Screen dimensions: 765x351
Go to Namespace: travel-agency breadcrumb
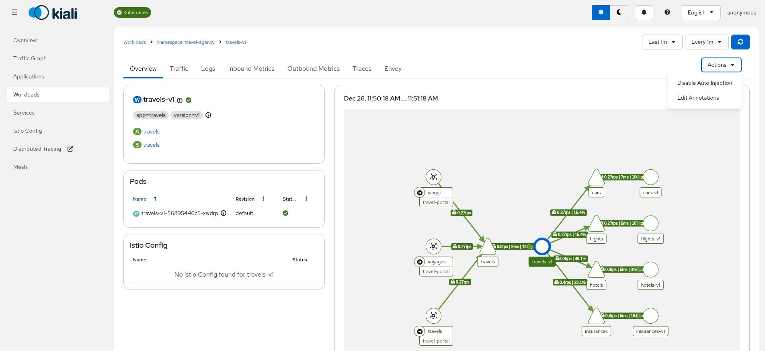pyautogui.click(x=185, y=42)
